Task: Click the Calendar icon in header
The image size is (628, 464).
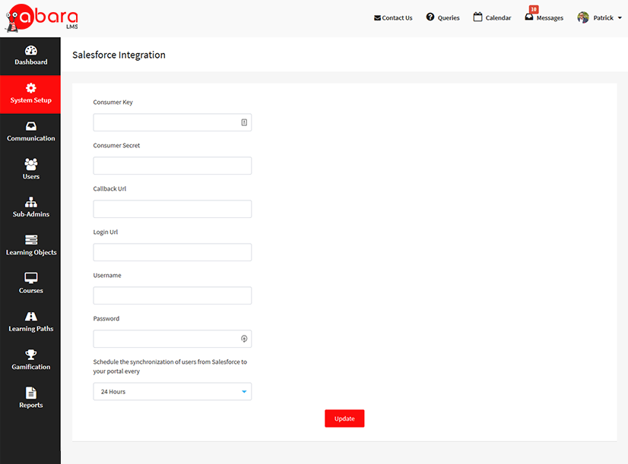Action: pos(477,17)
